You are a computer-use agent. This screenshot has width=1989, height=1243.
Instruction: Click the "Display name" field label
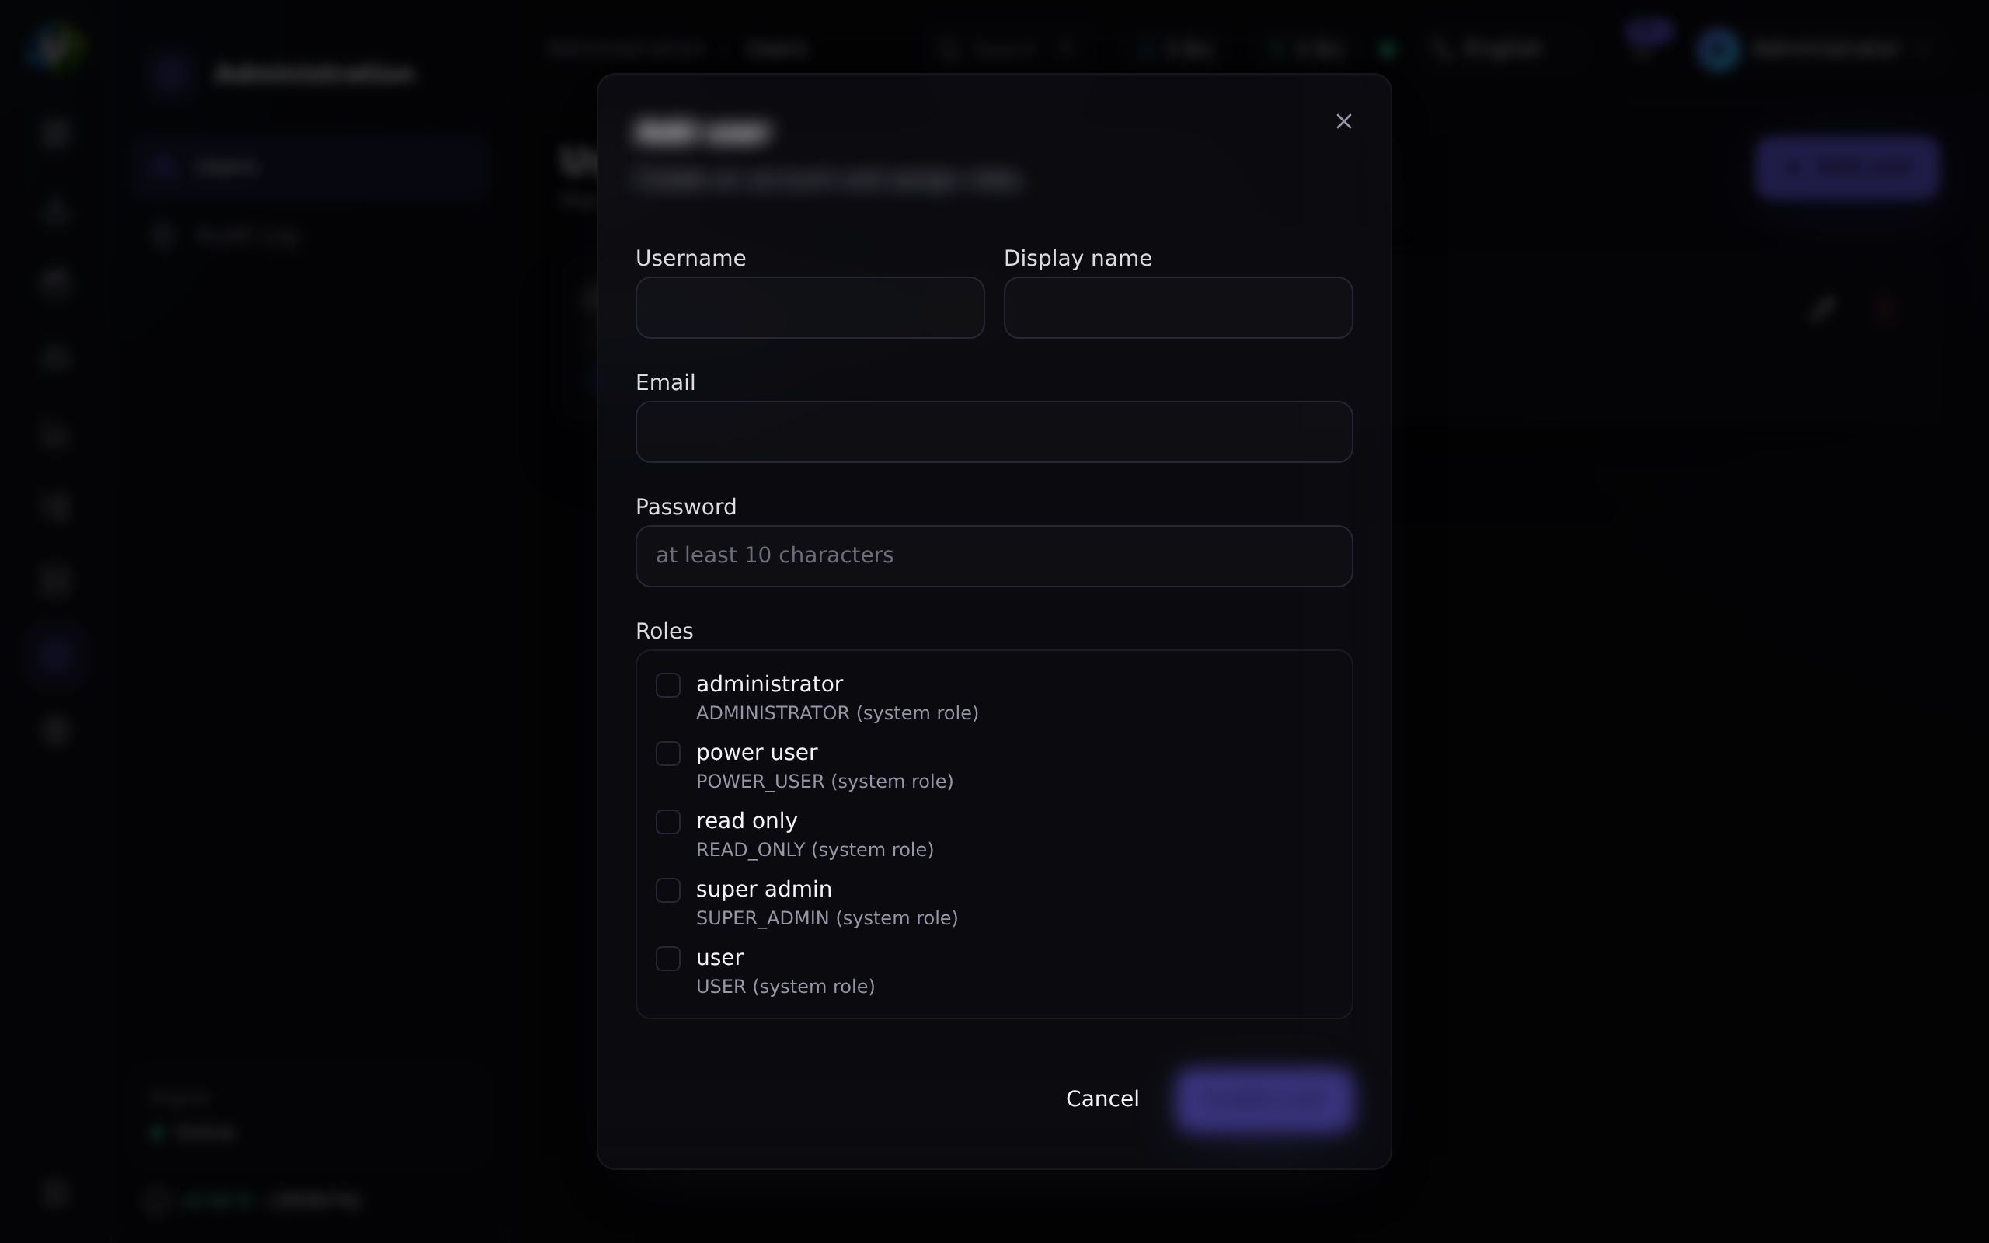pyautogui.click(x=1078, y=258)
